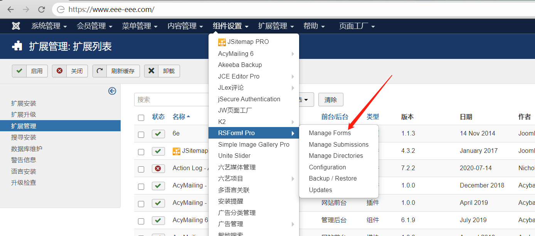Select the header checkbox to choose all extensions

tap(141, 118)
